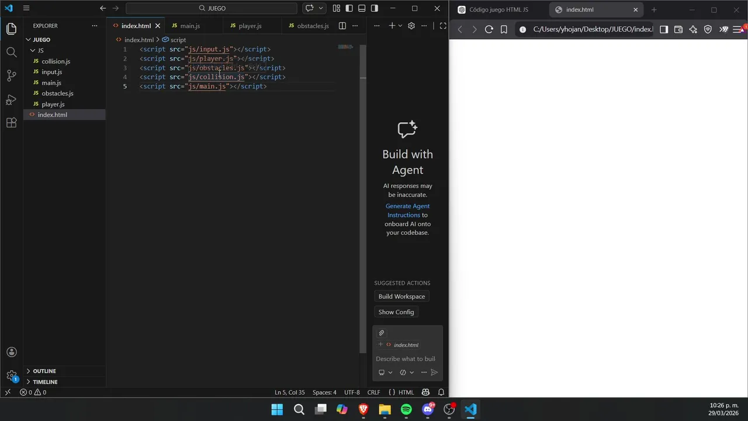Toggle the secondary side bar visibility

pyautogui.click(x=375, y=8)
